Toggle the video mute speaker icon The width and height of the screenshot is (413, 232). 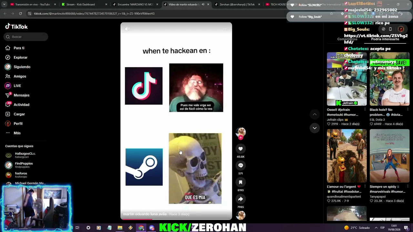[x=127, y=29]
